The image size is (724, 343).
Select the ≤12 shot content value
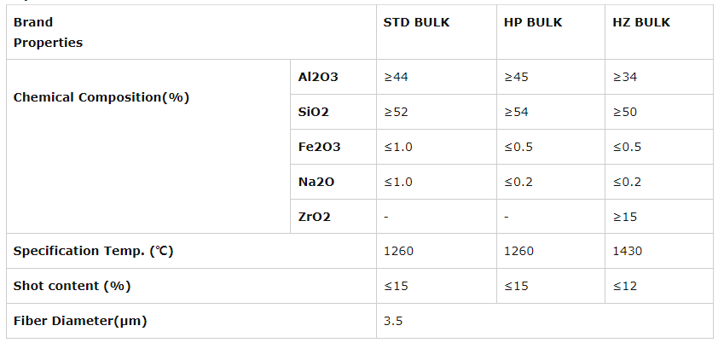click(625, 286)
